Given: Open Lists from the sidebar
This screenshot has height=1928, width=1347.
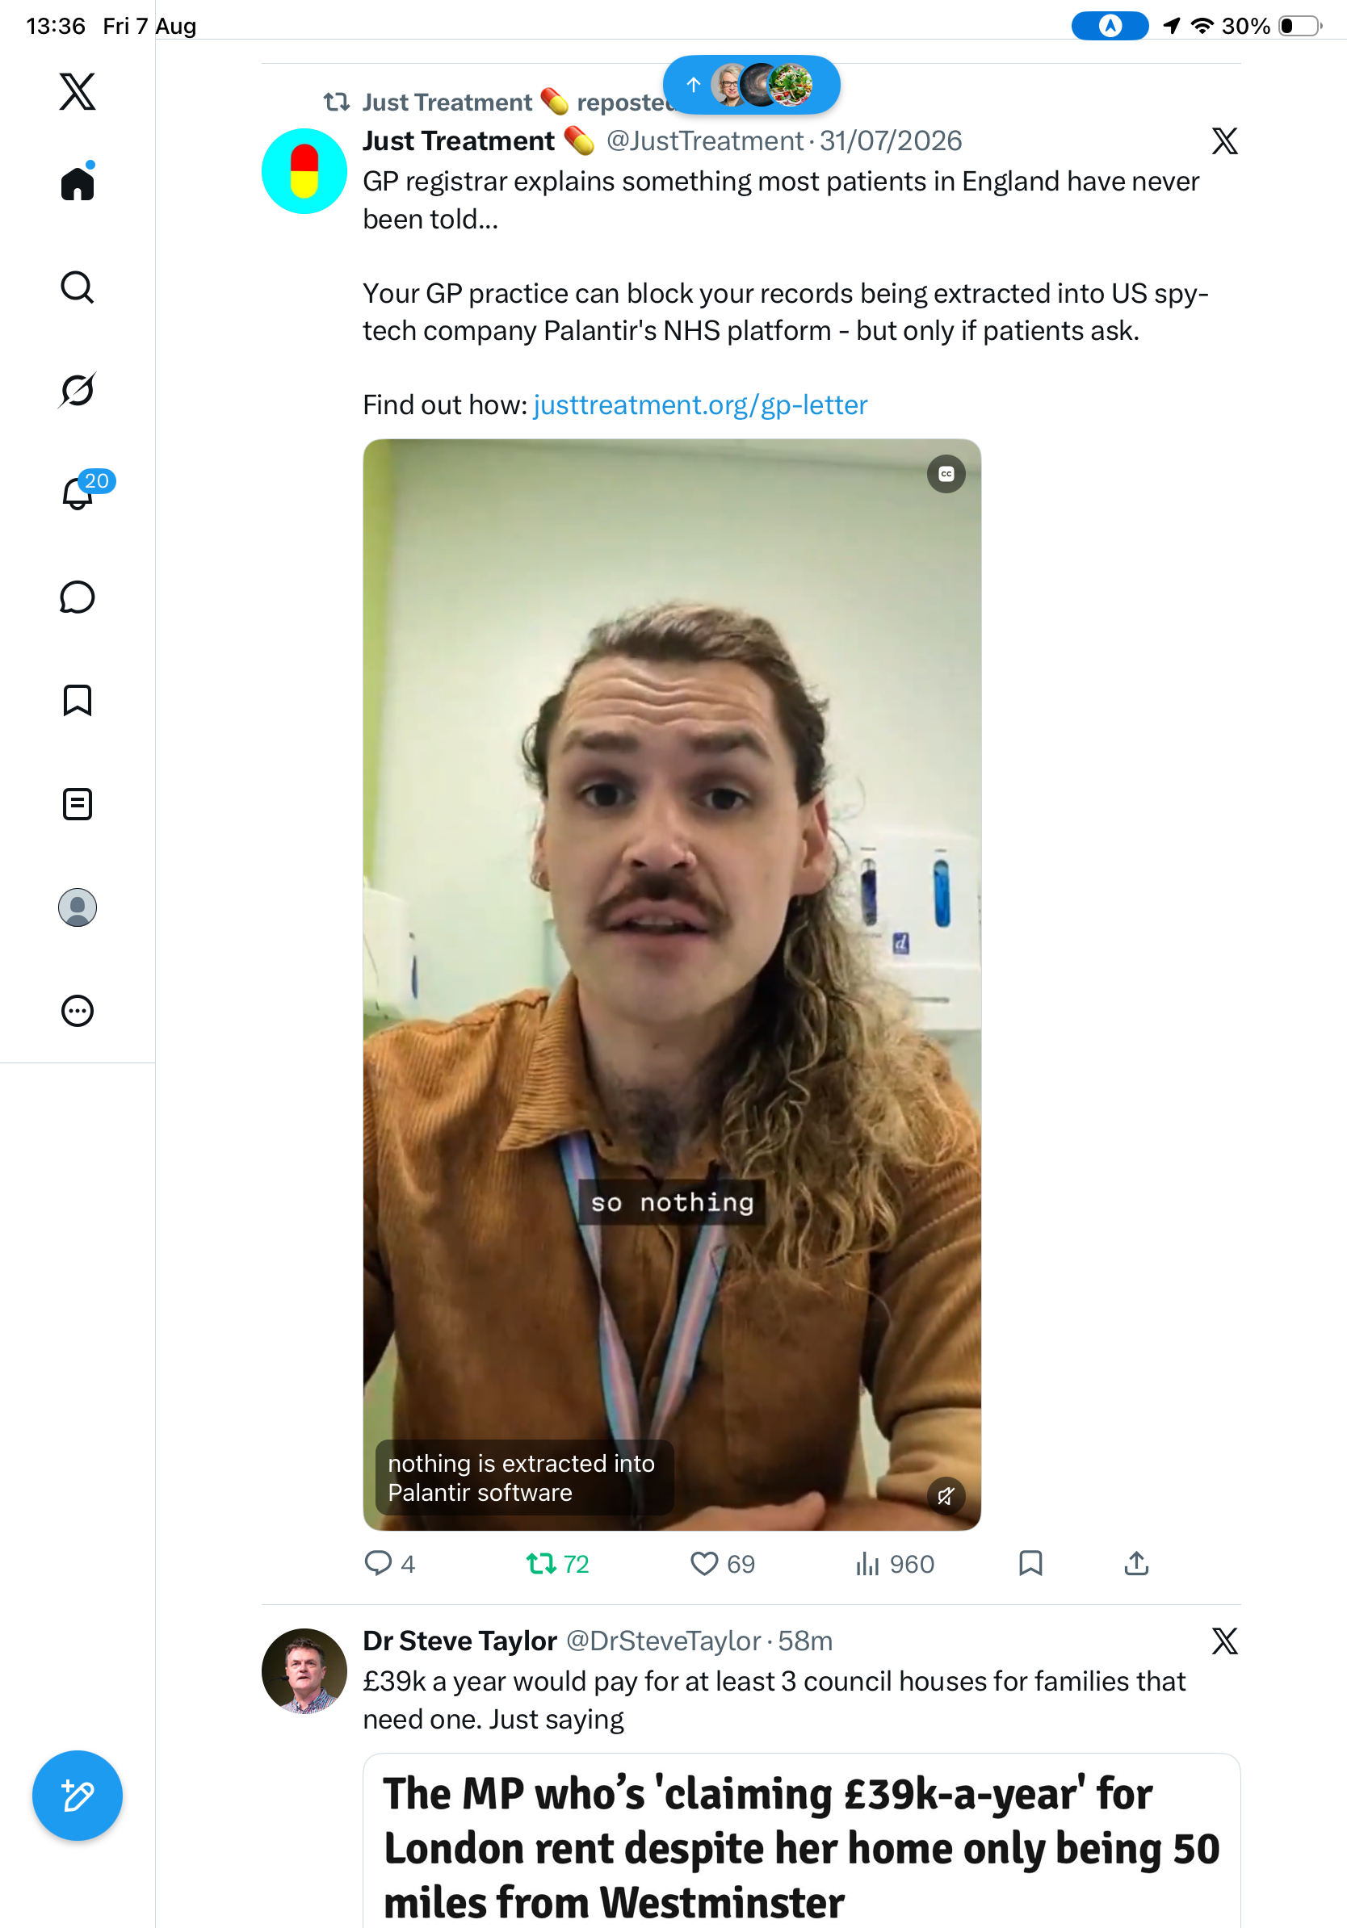Looking at the screenshot, I should coord(78,803).
